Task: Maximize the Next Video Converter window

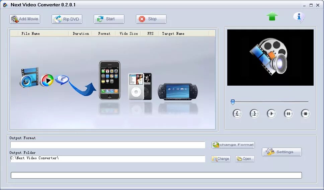Action: [311, 5]
